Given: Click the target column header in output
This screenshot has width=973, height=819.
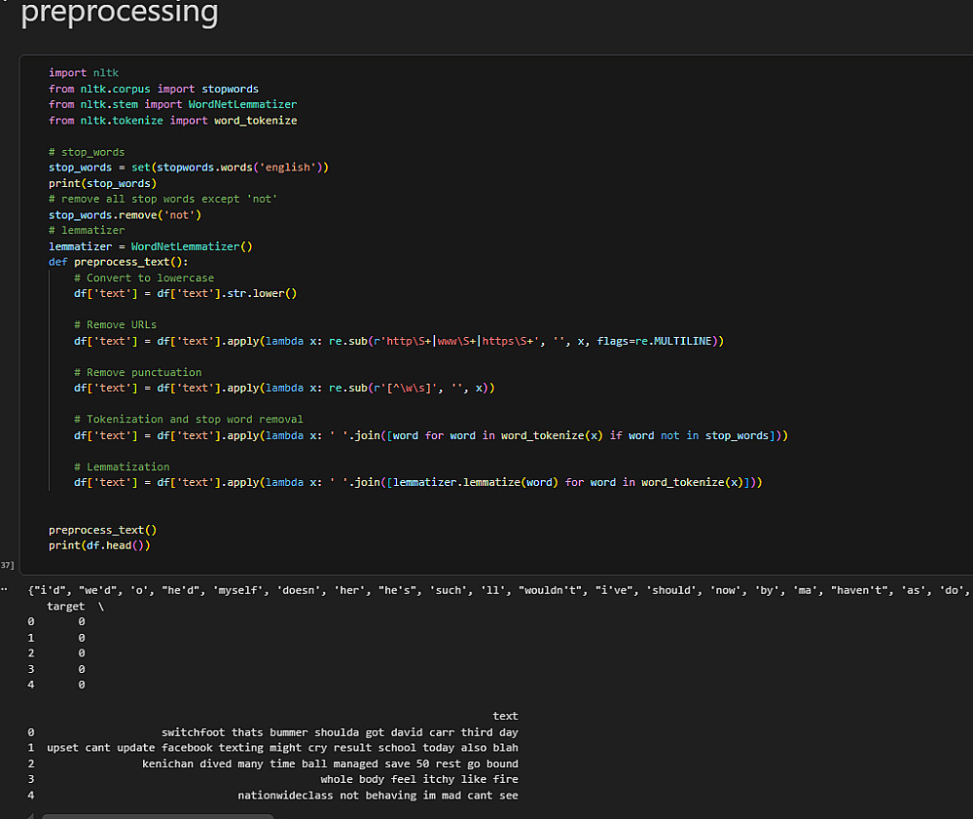Looking at the screenshot, I should point(65,606).
